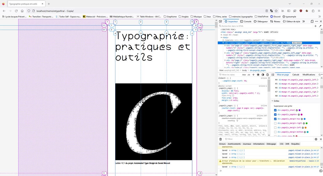
Task: Switch to the Éditeur de style tab
Action: tap(291, 21)
